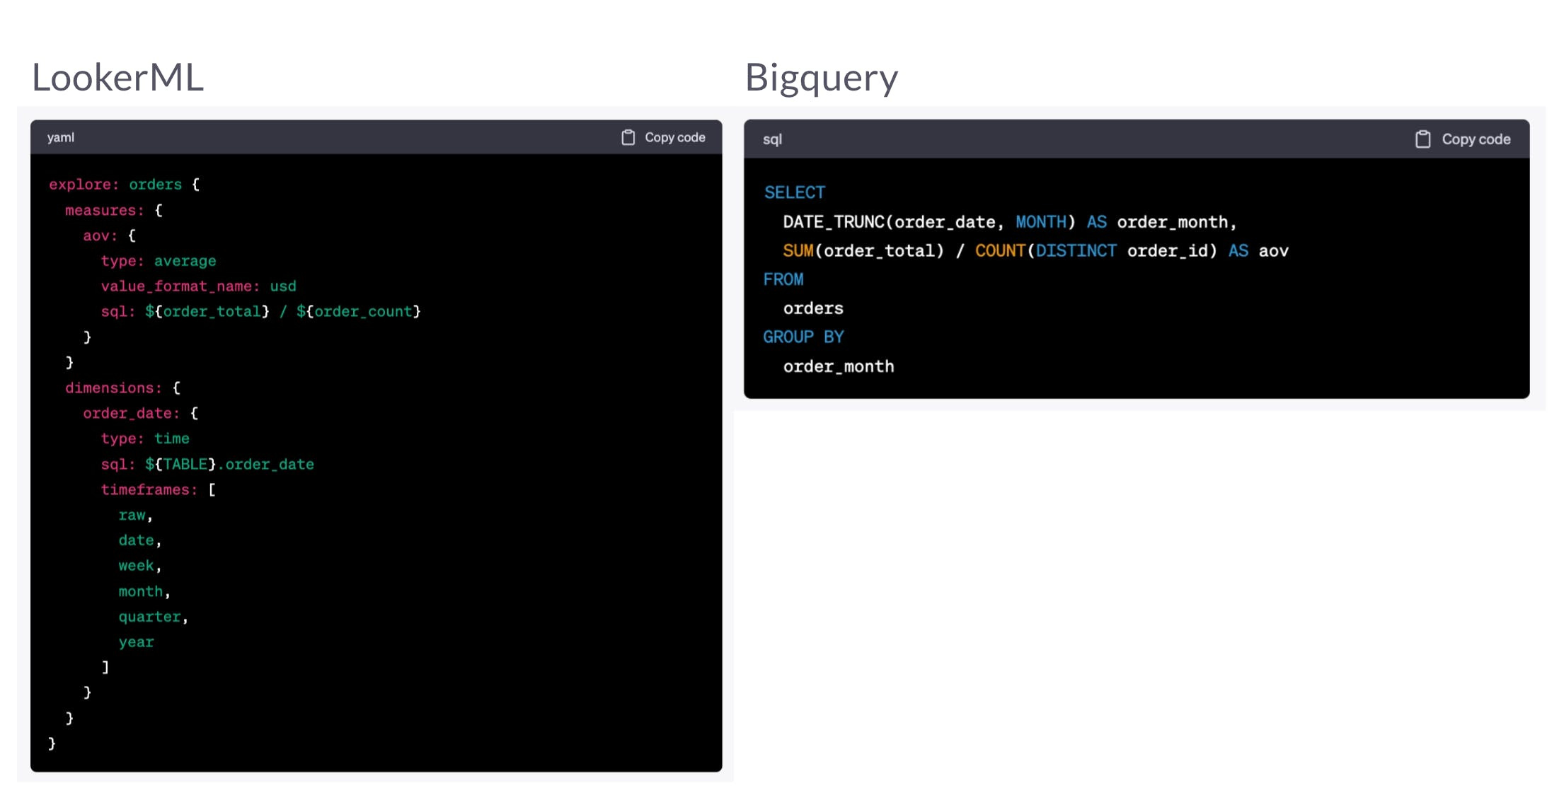This screenshot has height=802, width=1564.
Task: Click the quarter timeframe entry
Action: (149, 617)
